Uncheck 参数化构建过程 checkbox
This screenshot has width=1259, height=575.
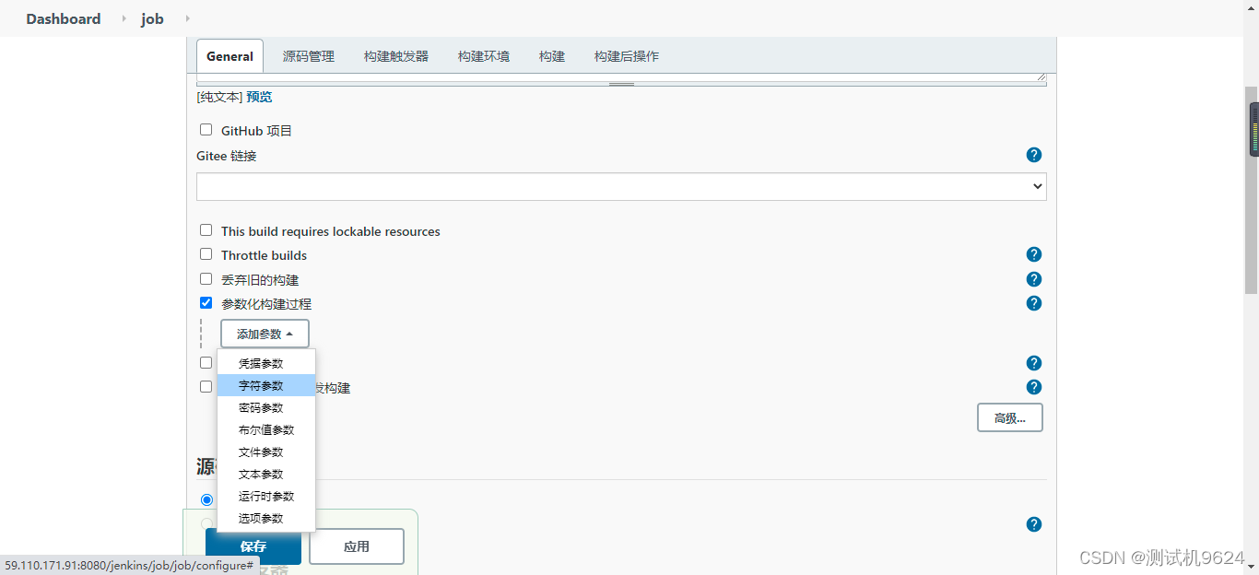tap(206, 302)
